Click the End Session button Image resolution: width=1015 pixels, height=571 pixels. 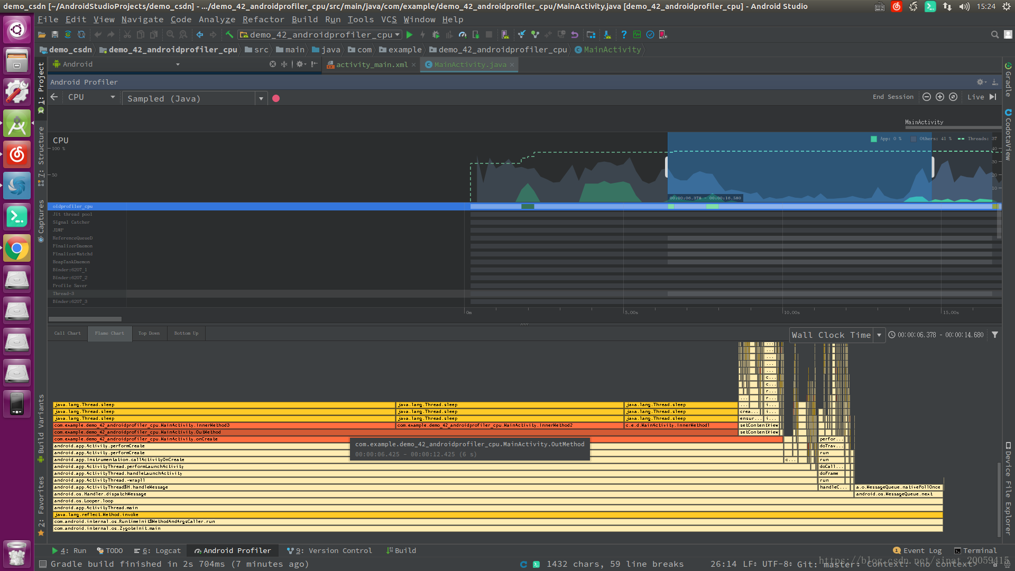point(893,97)
